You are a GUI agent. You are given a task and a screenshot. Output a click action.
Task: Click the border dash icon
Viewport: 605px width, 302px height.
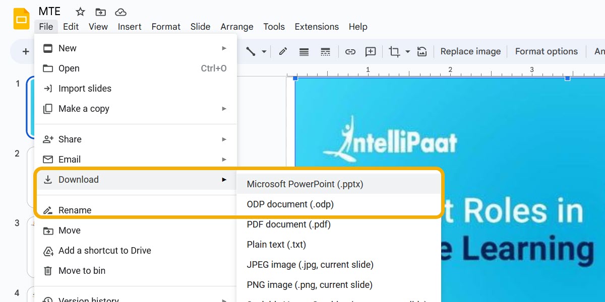pos(325,51)
